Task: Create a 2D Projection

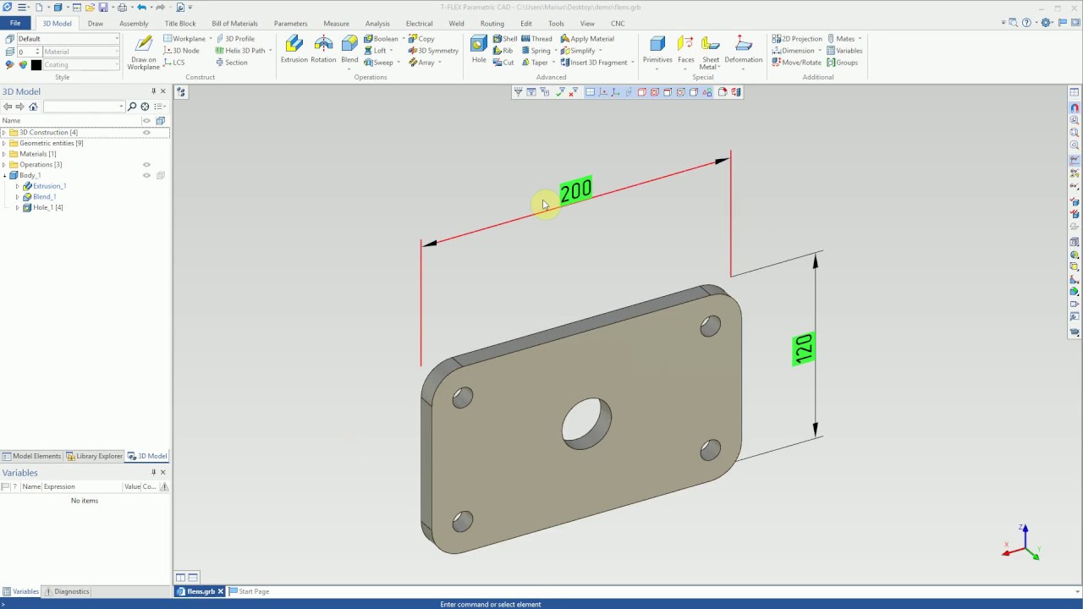Action: (797, 39)
